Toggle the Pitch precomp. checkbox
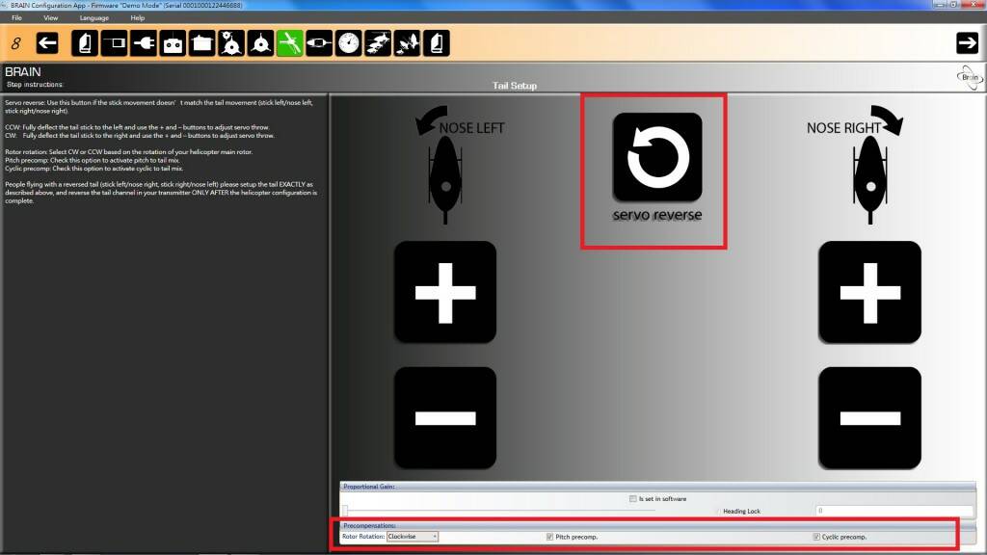The height and width of the screenshot is (555, 987). tap(549, 537)
